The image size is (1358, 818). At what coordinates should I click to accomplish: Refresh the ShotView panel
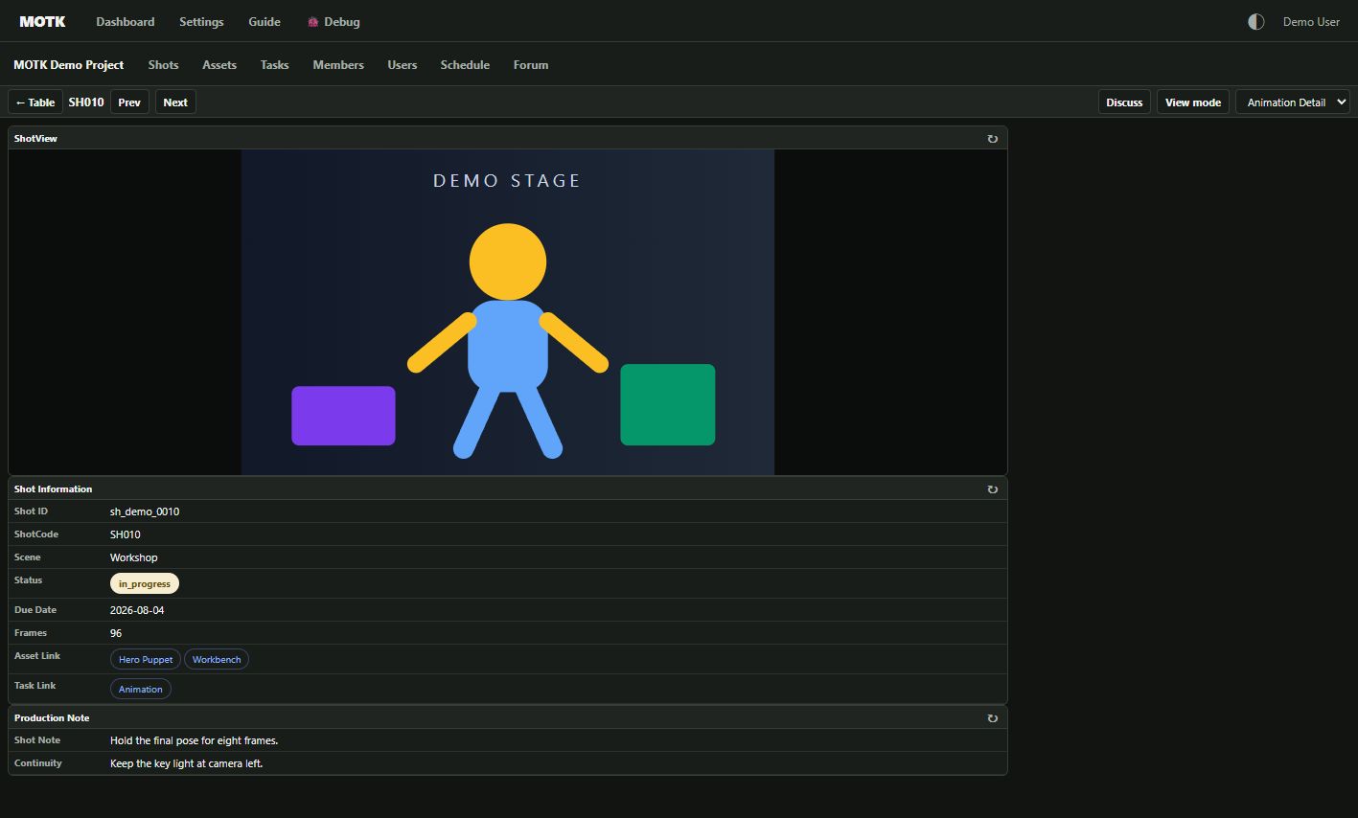click(992, 139)
